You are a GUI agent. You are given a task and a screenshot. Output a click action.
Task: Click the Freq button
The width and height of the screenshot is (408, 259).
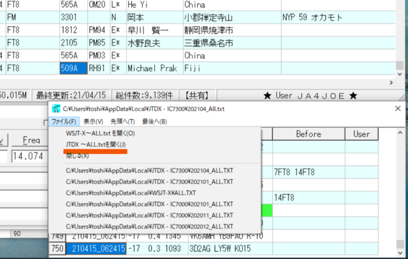click(31, 140)
